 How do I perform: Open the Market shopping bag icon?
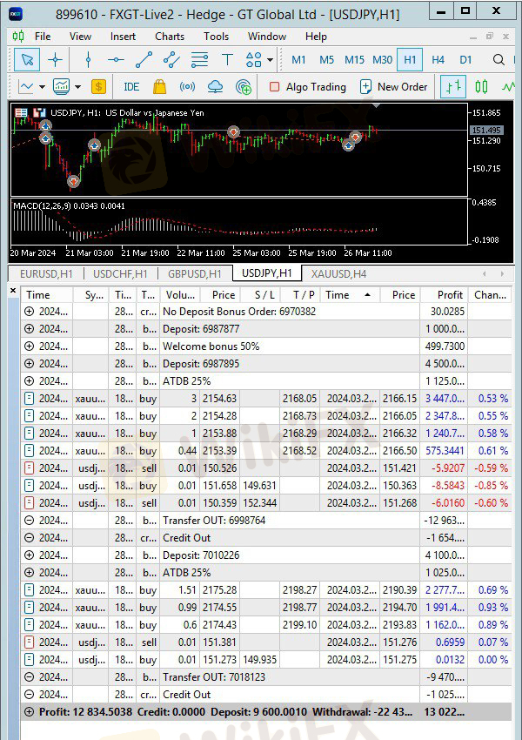pos(159,87)
